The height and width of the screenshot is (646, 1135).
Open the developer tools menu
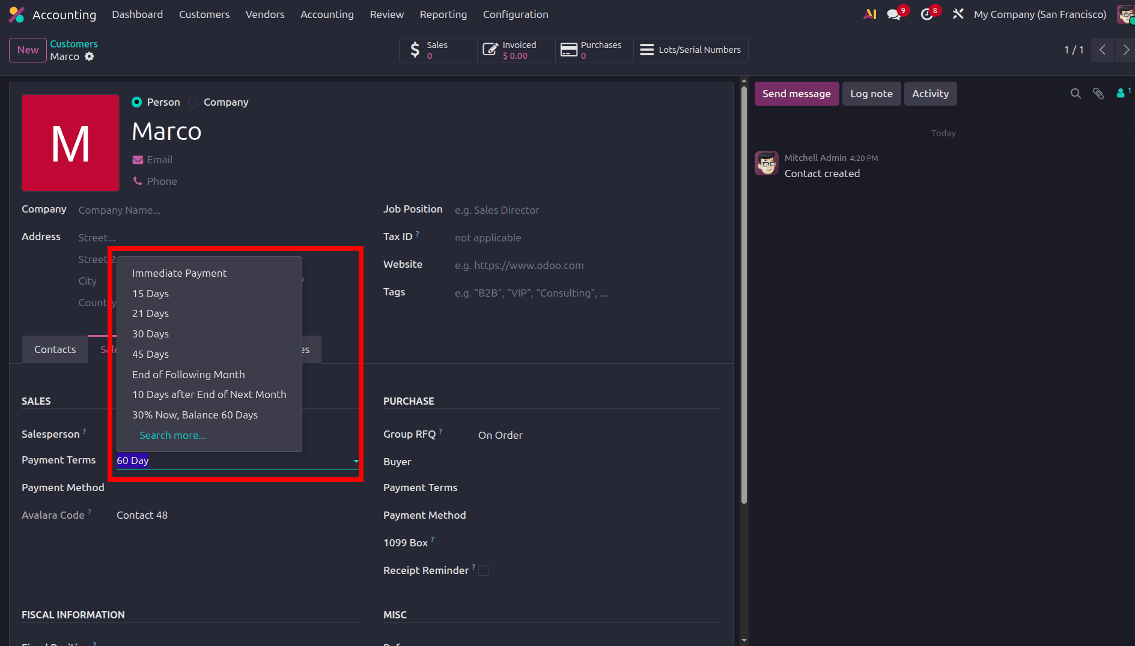[958, 13]
